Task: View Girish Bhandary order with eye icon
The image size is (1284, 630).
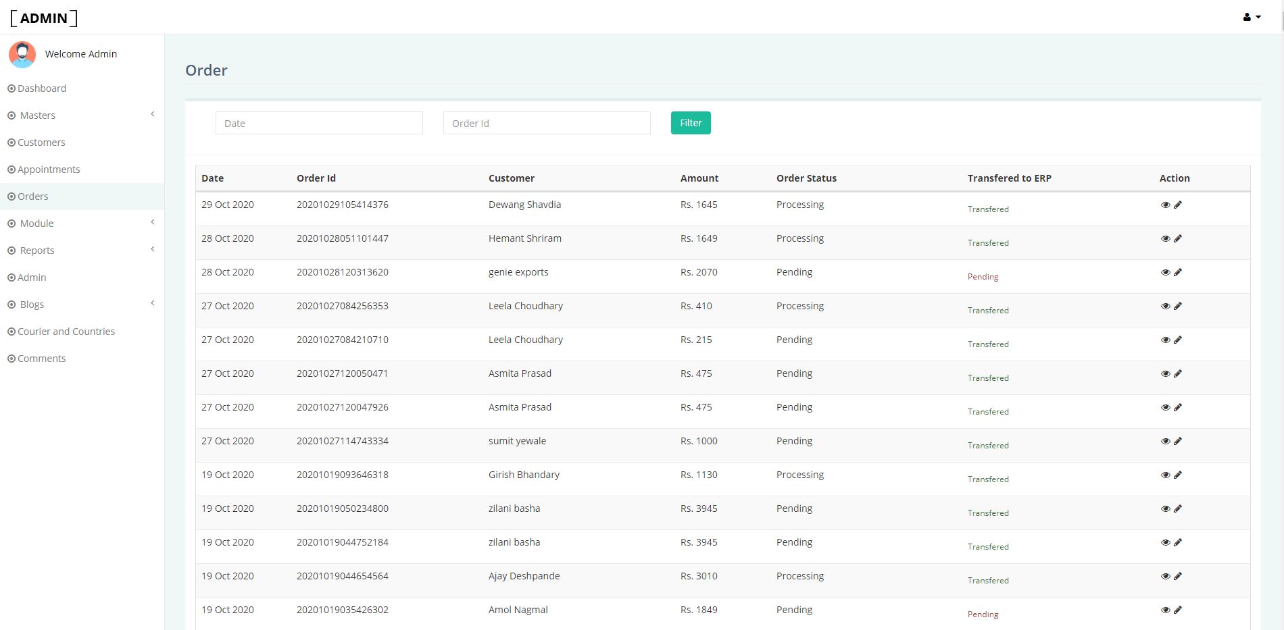Action: coord(1165,475)
